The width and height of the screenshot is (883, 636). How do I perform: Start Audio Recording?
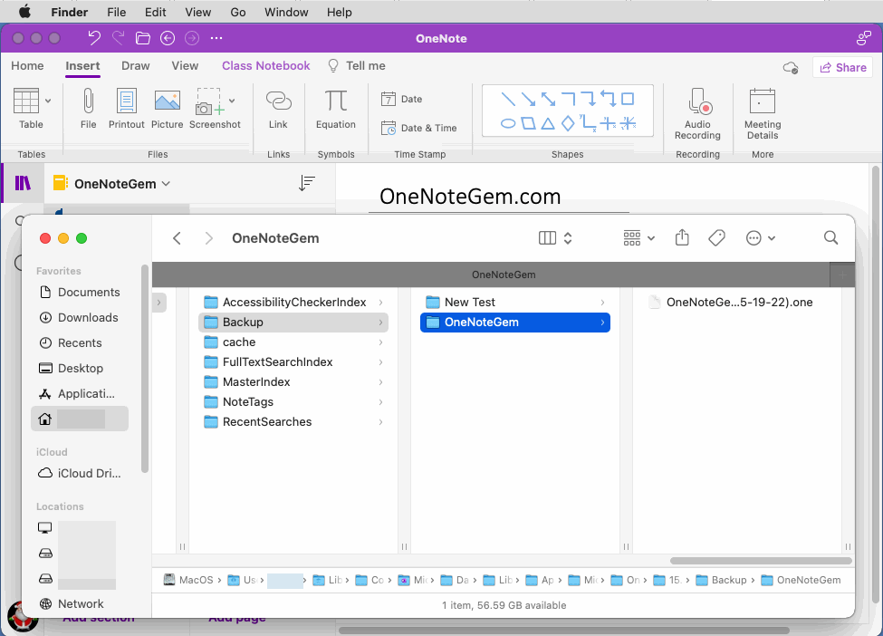[697, 113]
